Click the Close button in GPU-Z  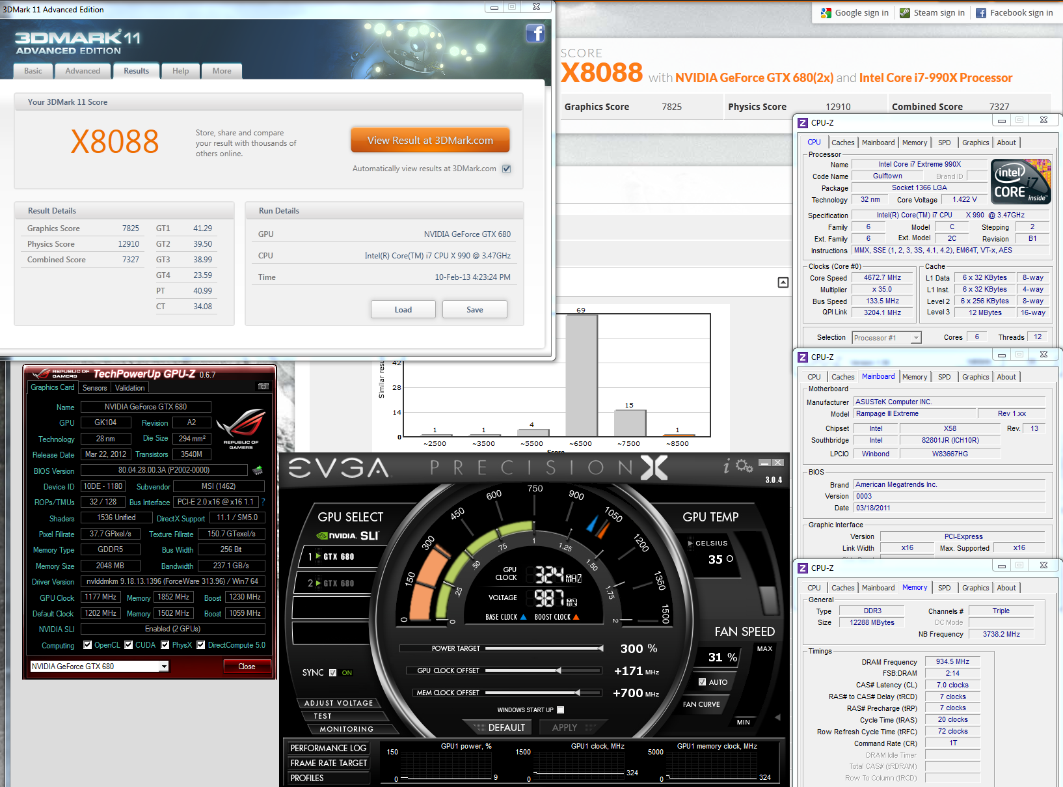tap(247, 666)
